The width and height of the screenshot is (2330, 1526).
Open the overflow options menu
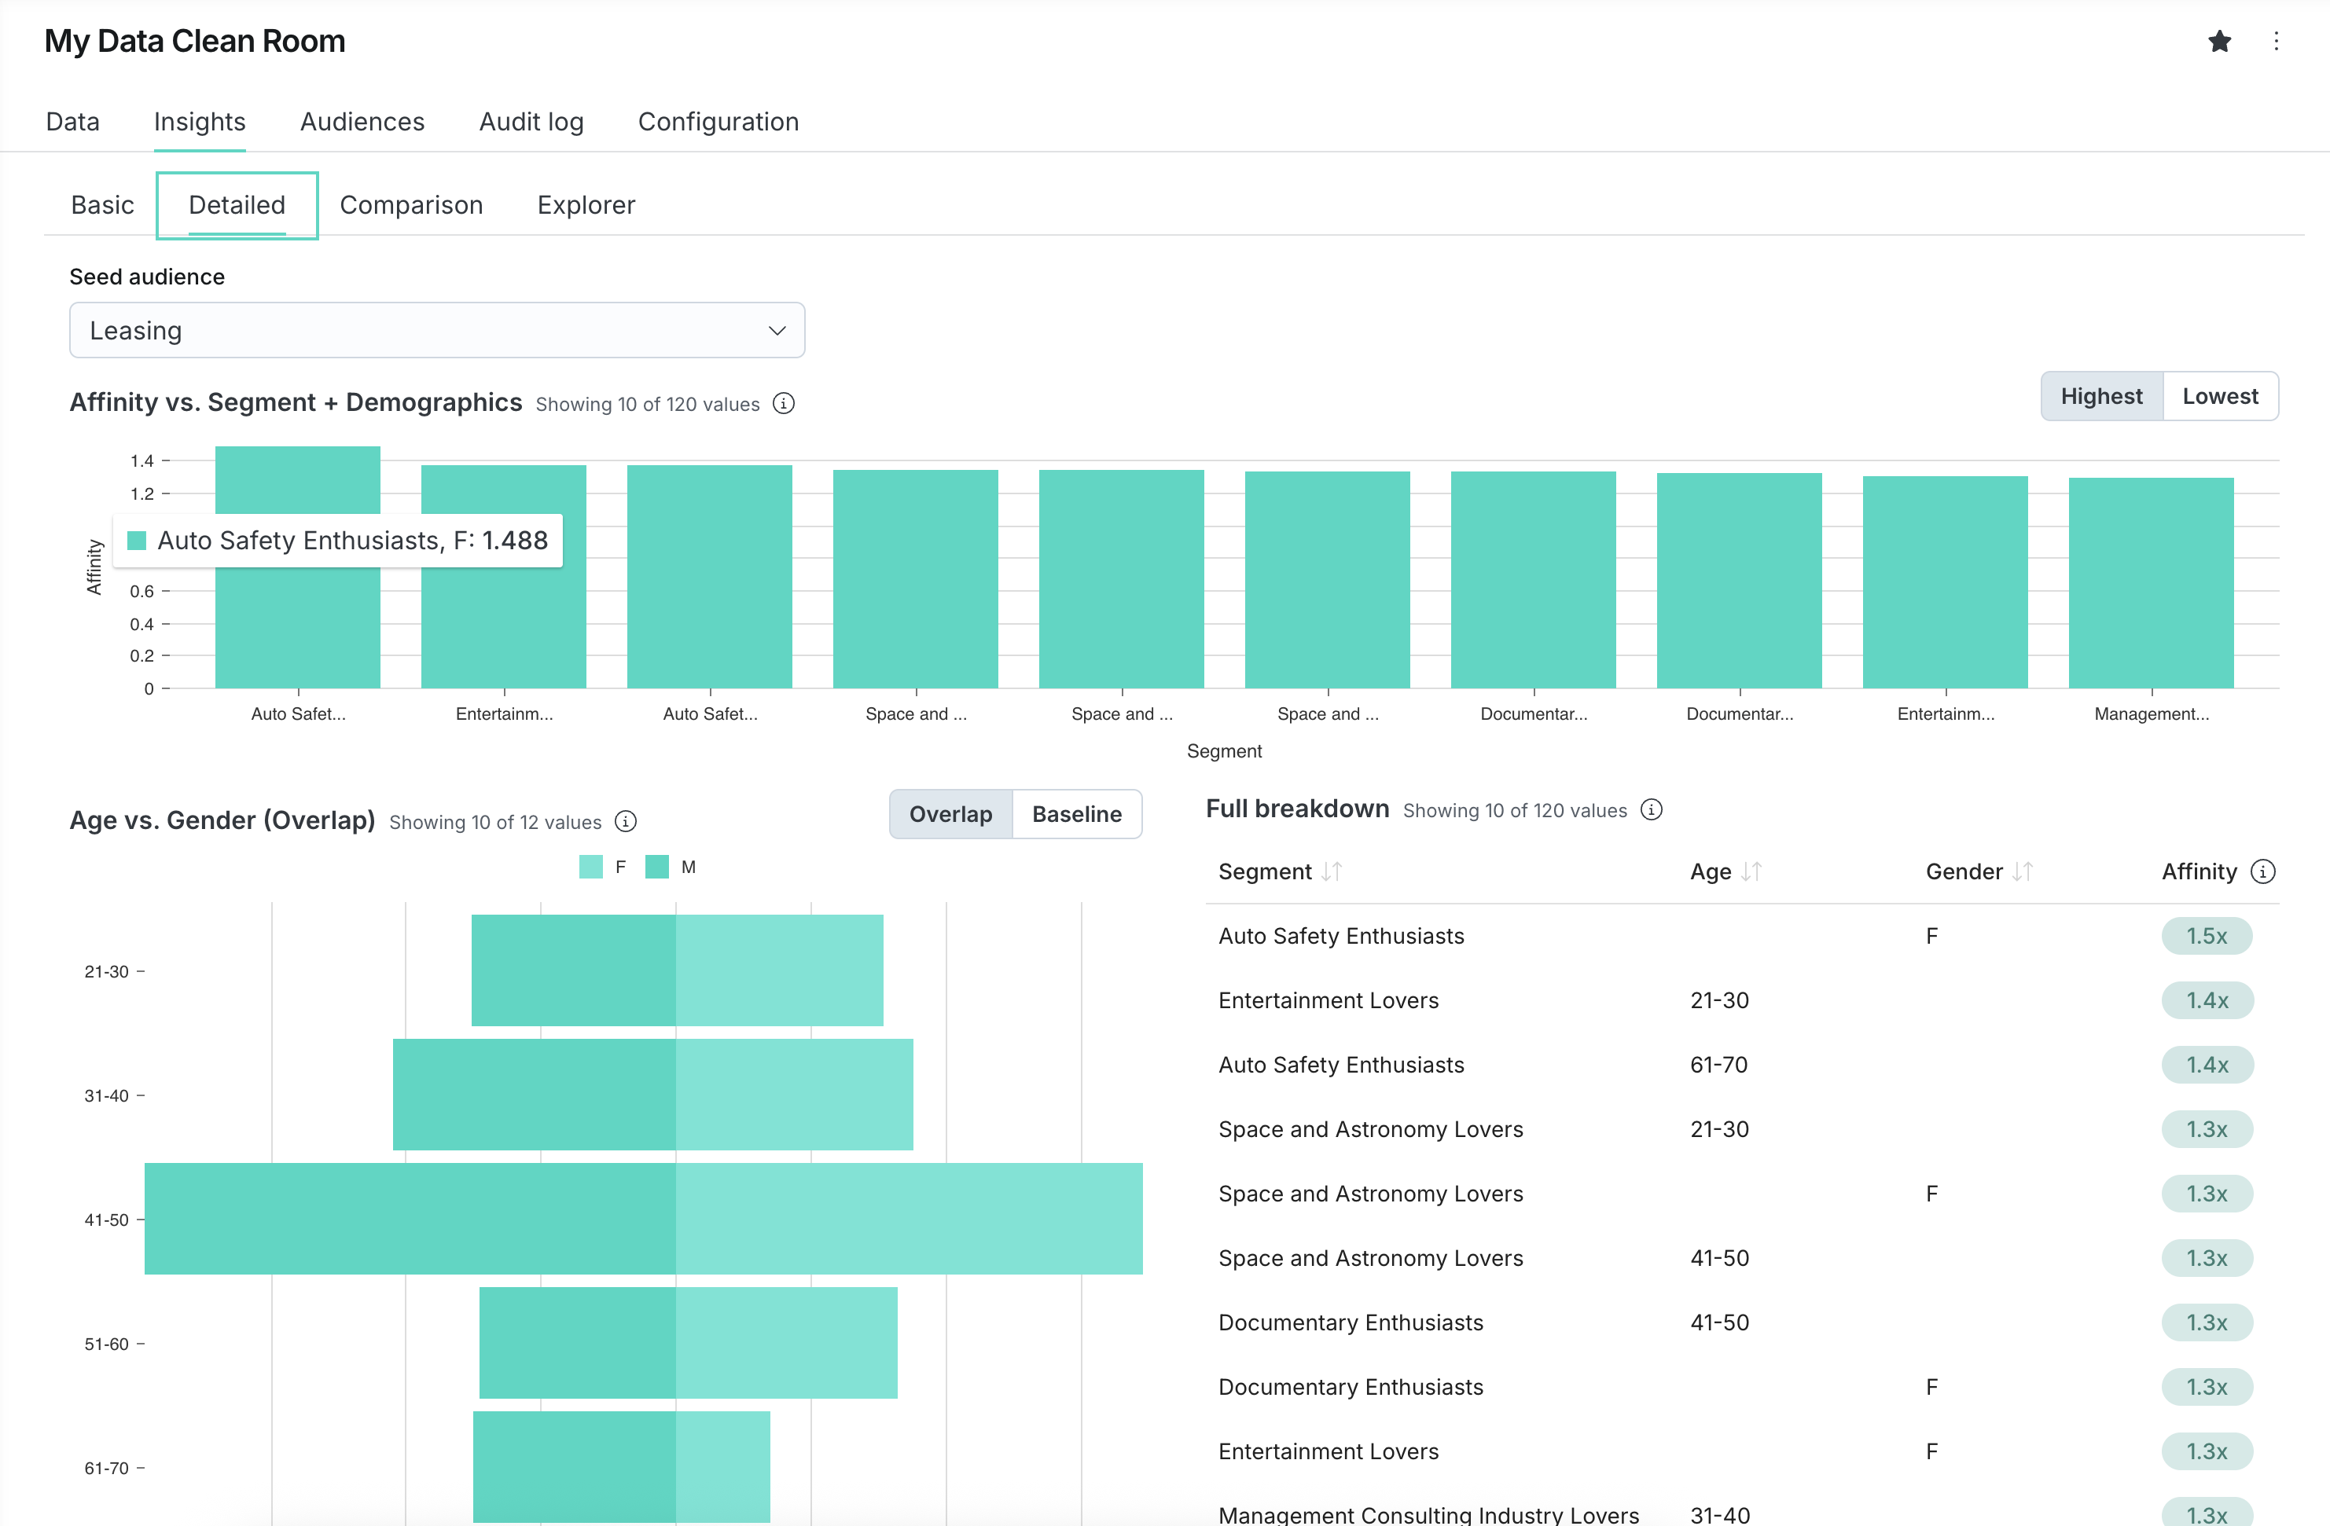(x=2278, y=41)
